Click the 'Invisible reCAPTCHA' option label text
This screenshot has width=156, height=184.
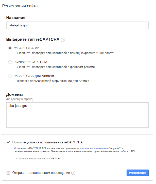pos(30,62)
